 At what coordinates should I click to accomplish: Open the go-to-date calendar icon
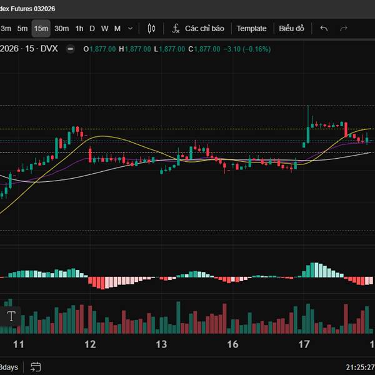pos(36,366)
